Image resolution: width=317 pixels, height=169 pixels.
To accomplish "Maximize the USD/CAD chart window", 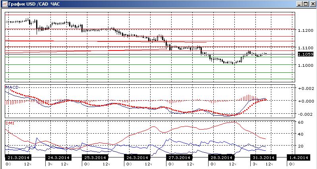I will point(305,4).
